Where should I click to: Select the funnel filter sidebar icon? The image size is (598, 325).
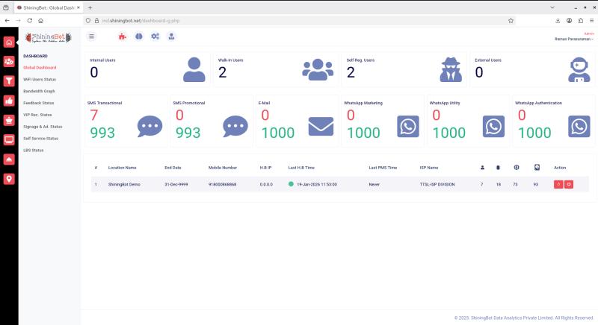(9, 81)
